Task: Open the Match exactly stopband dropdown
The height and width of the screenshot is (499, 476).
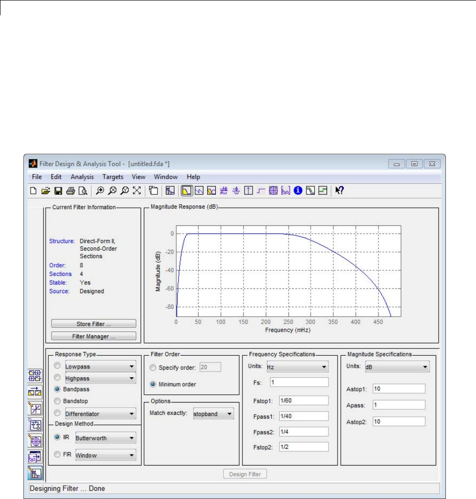Action: (x=213, y=414)
